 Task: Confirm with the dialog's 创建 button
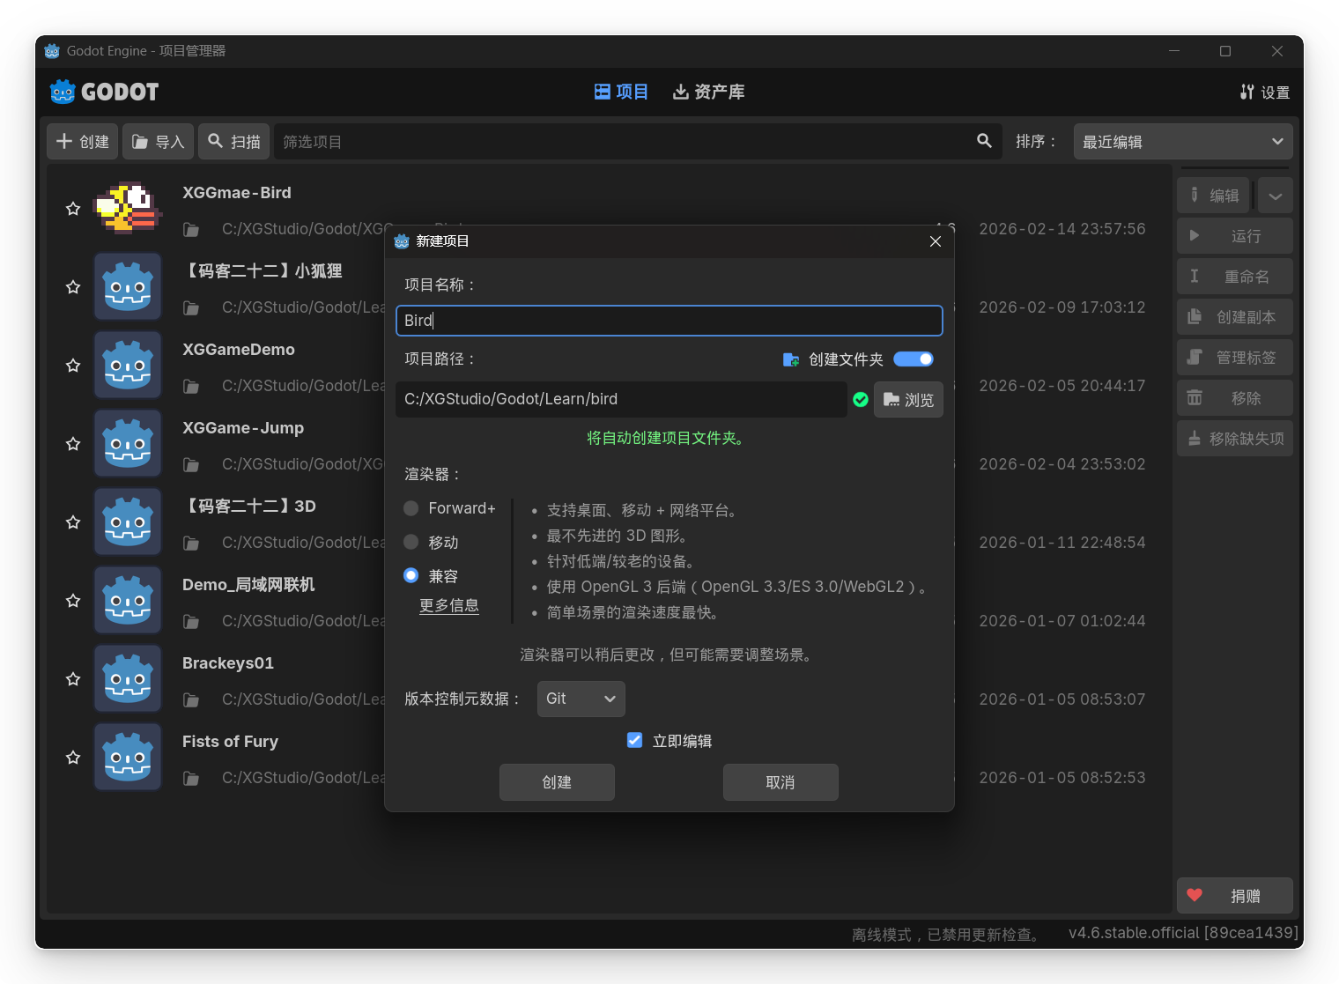[x=557, y=782]
